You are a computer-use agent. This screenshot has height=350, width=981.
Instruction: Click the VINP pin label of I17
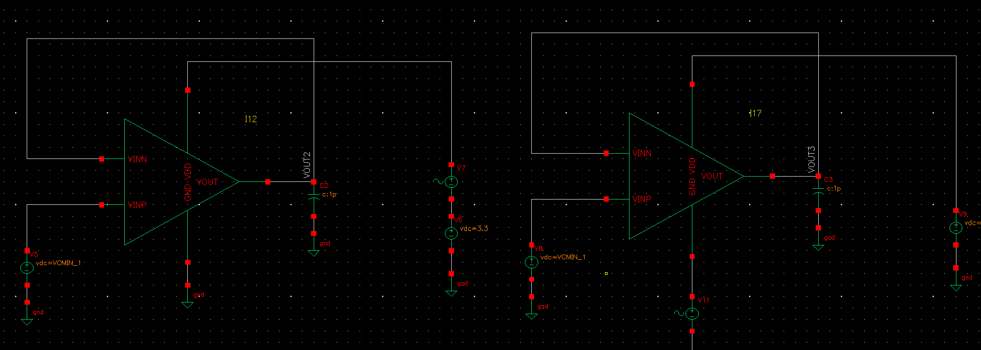click(x=642, y=199)
